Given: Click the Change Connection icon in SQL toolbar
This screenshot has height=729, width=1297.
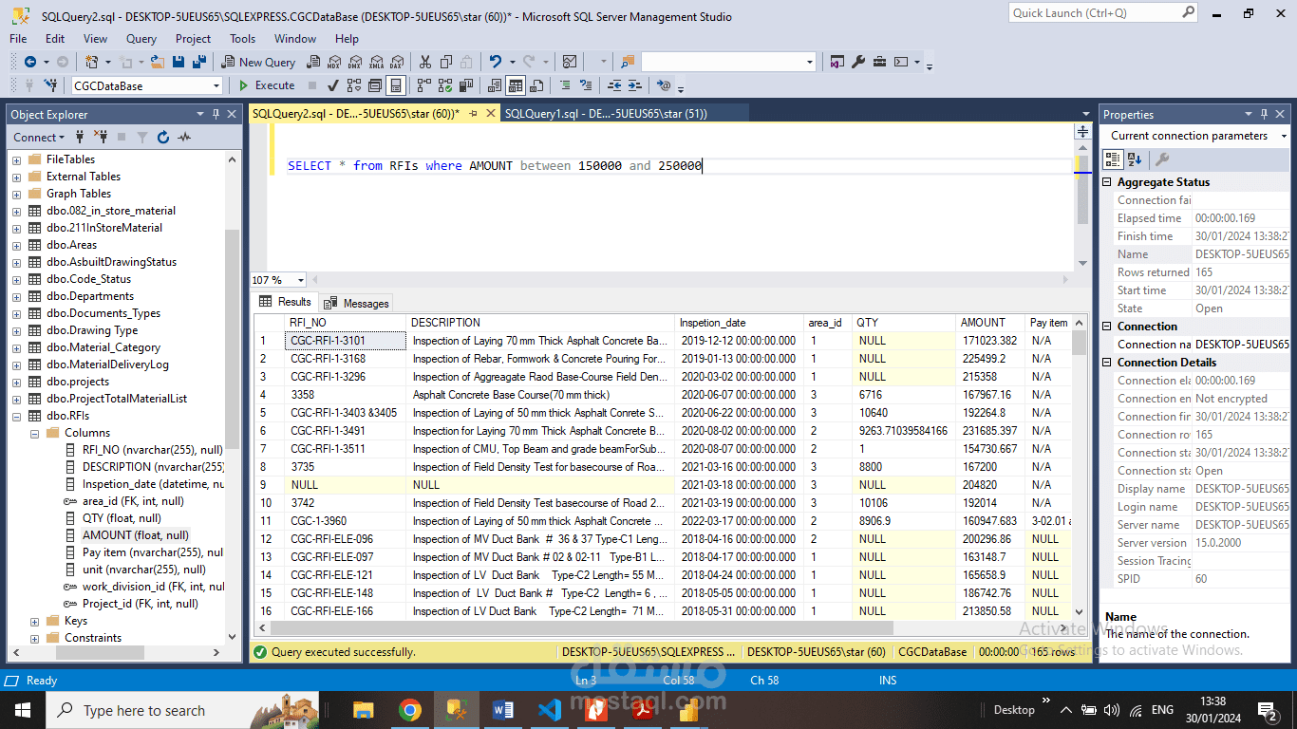Looking at the screenshot, I should [49, 85].
